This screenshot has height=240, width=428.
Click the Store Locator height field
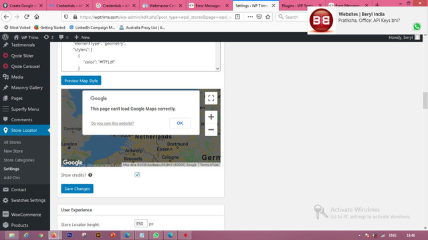coord(141,224)
